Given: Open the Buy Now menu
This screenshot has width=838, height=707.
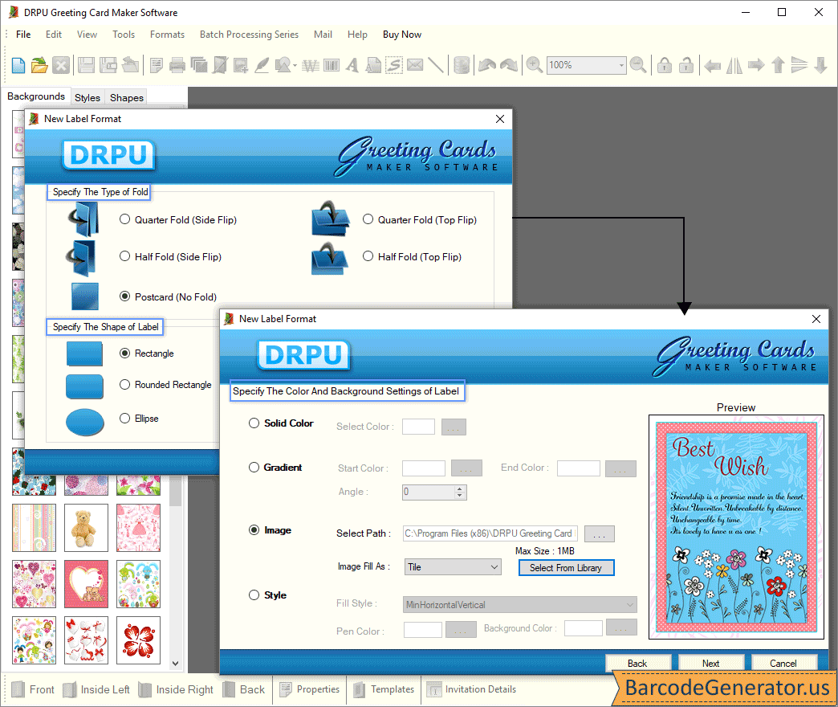Looking at the screenshot, I should tap(402, 35).
